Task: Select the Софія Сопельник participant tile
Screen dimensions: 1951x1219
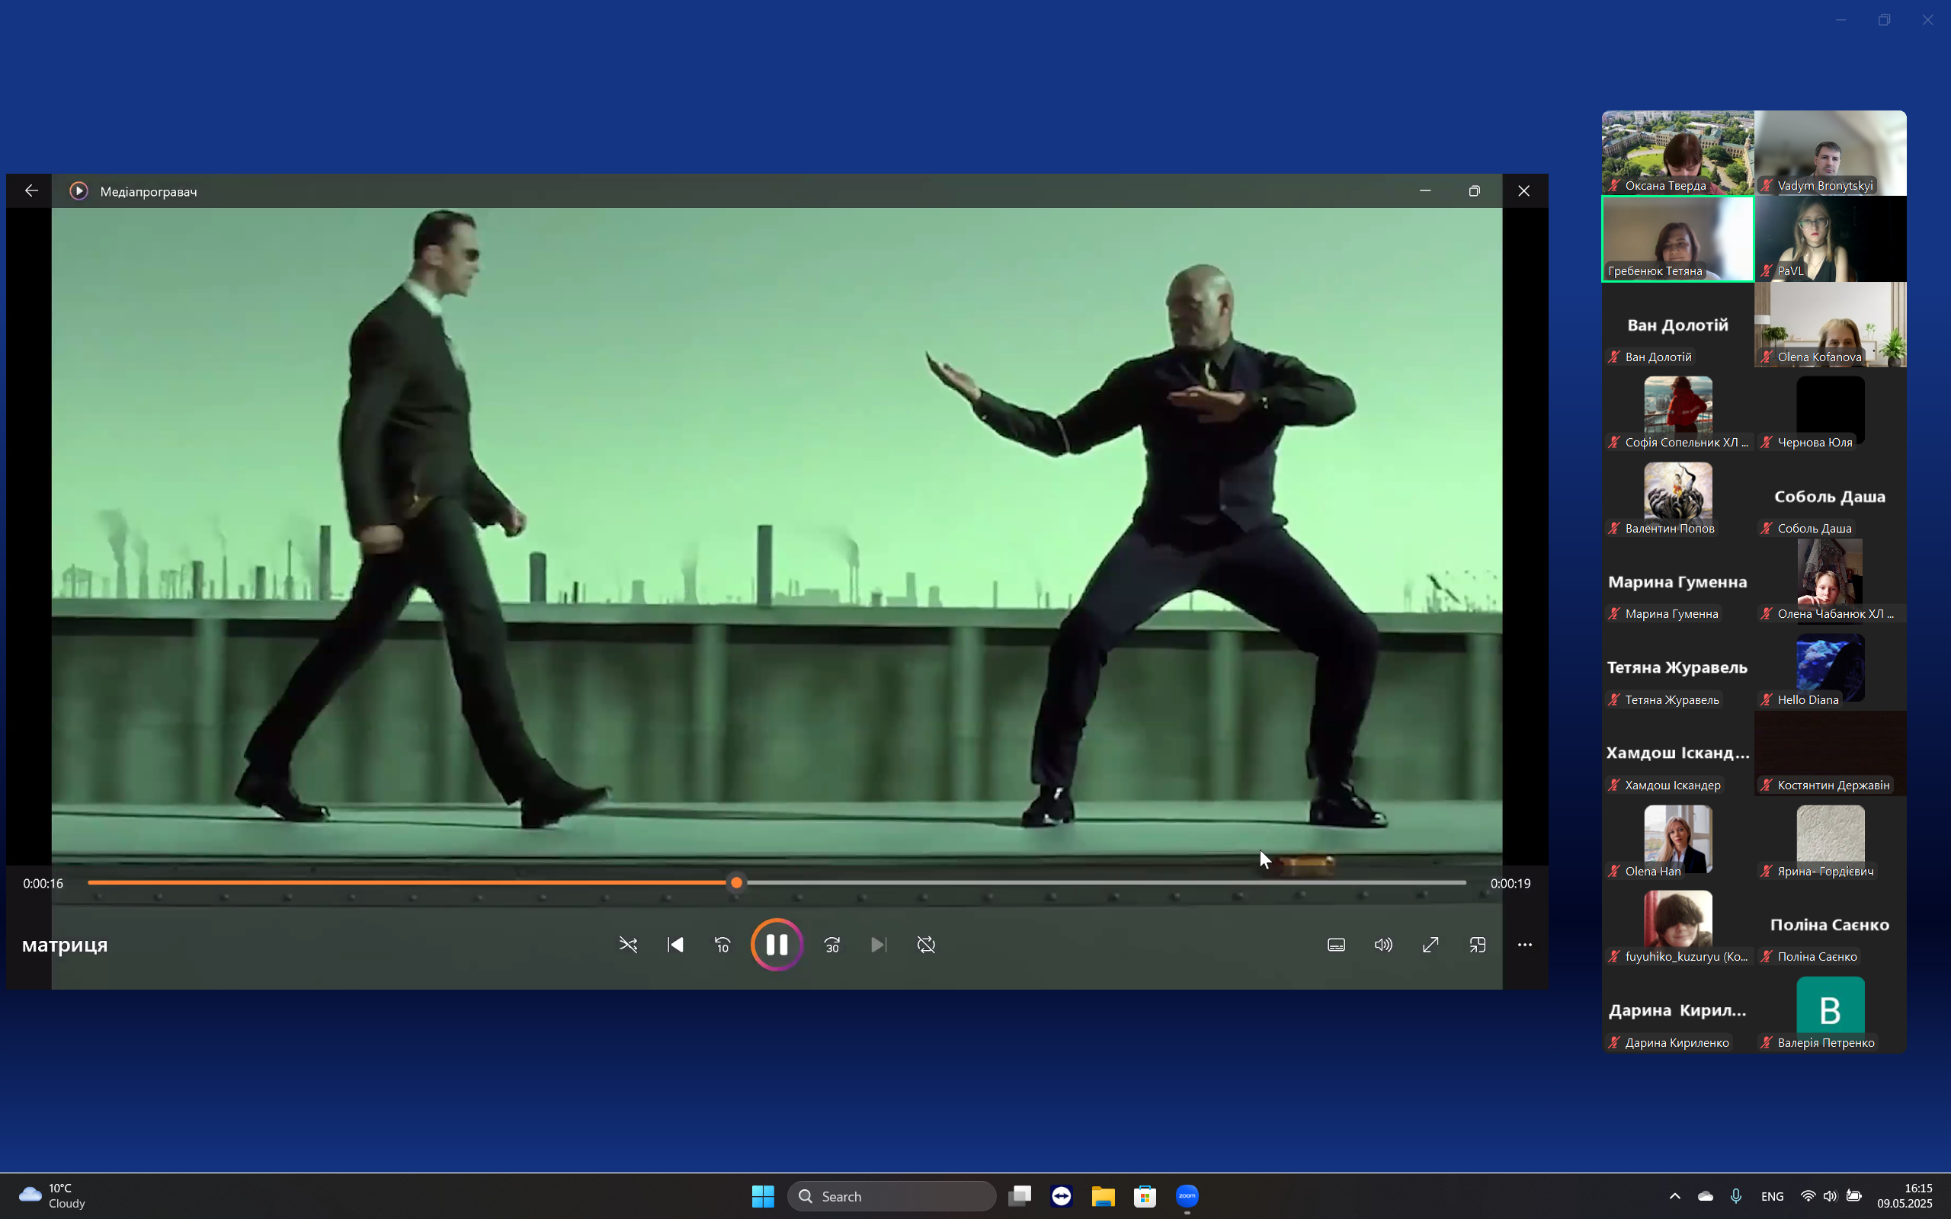Action: [1677, 411]
